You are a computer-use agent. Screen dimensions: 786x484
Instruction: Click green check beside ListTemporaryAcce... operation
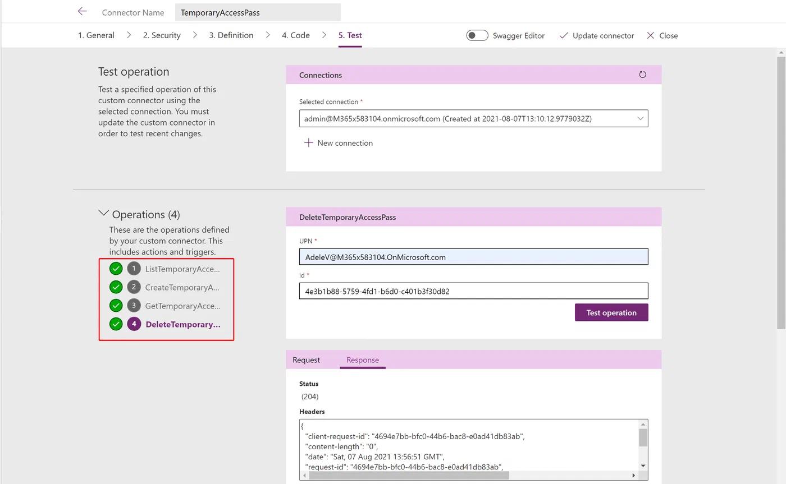tap(116, 269)
